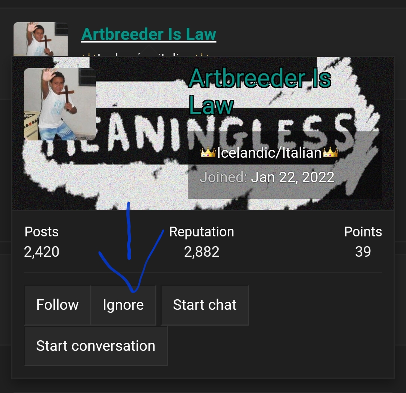Click the 39 points value
This screenshot has height=393, width=406.
[x=363, y=251]
